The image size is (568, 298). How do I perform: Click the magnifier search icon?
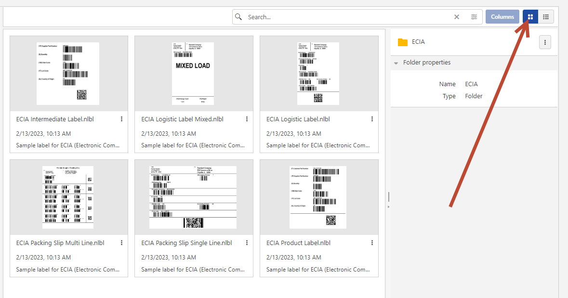click(238, 17)
